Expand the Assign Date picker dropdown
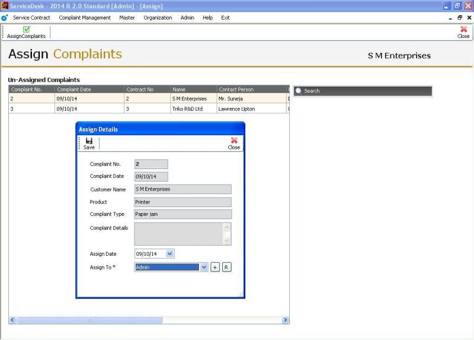Viewport: 474px width, 340px height. [x=169, y=254]
